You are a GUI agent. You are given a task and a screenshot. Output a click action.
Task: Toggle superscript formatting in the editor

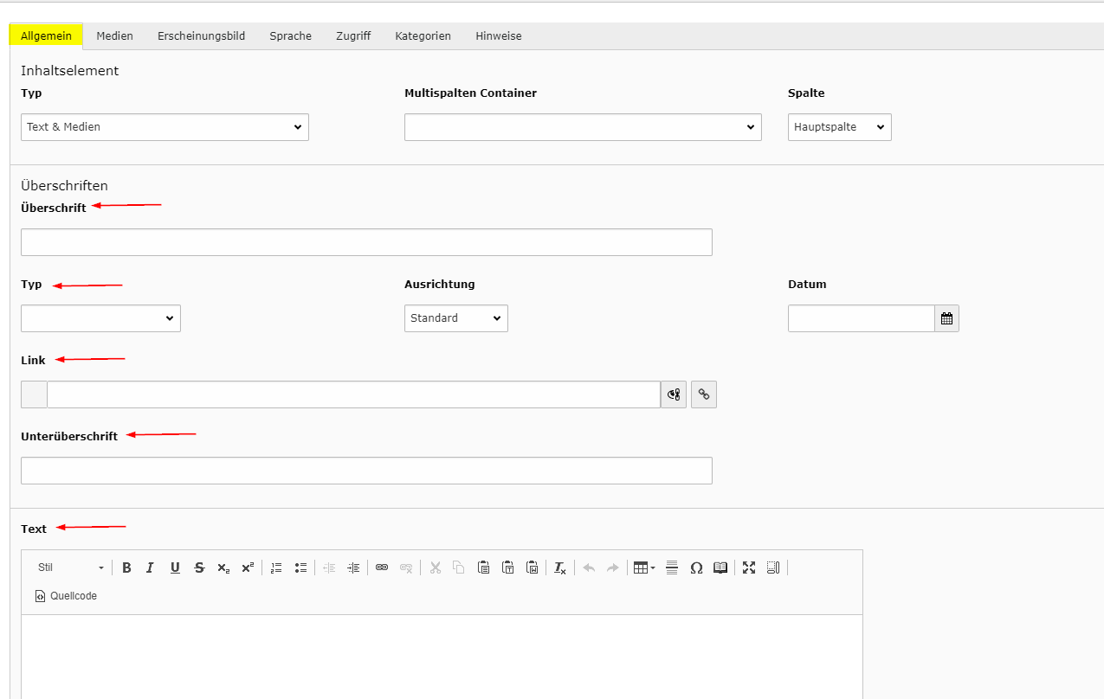248,568
